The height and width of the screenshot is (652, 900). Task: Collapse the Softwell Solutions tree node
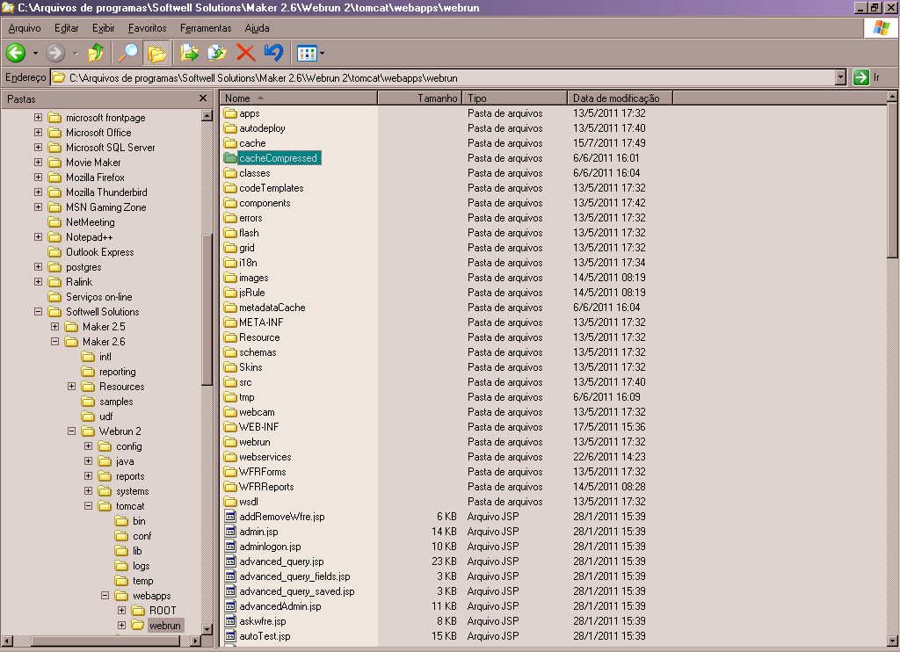click(x=38, y=311)
